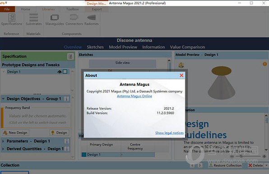Open the Specifications reference icon
The width and height of the screenshot is (269, 174).
[12, 19]
